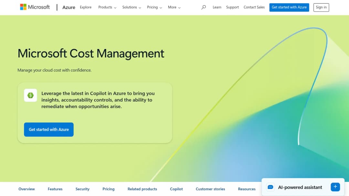Expand the Solutions dropdown menu
The height and width of the screenshot is (196, 349).
(x=132, y=7)
